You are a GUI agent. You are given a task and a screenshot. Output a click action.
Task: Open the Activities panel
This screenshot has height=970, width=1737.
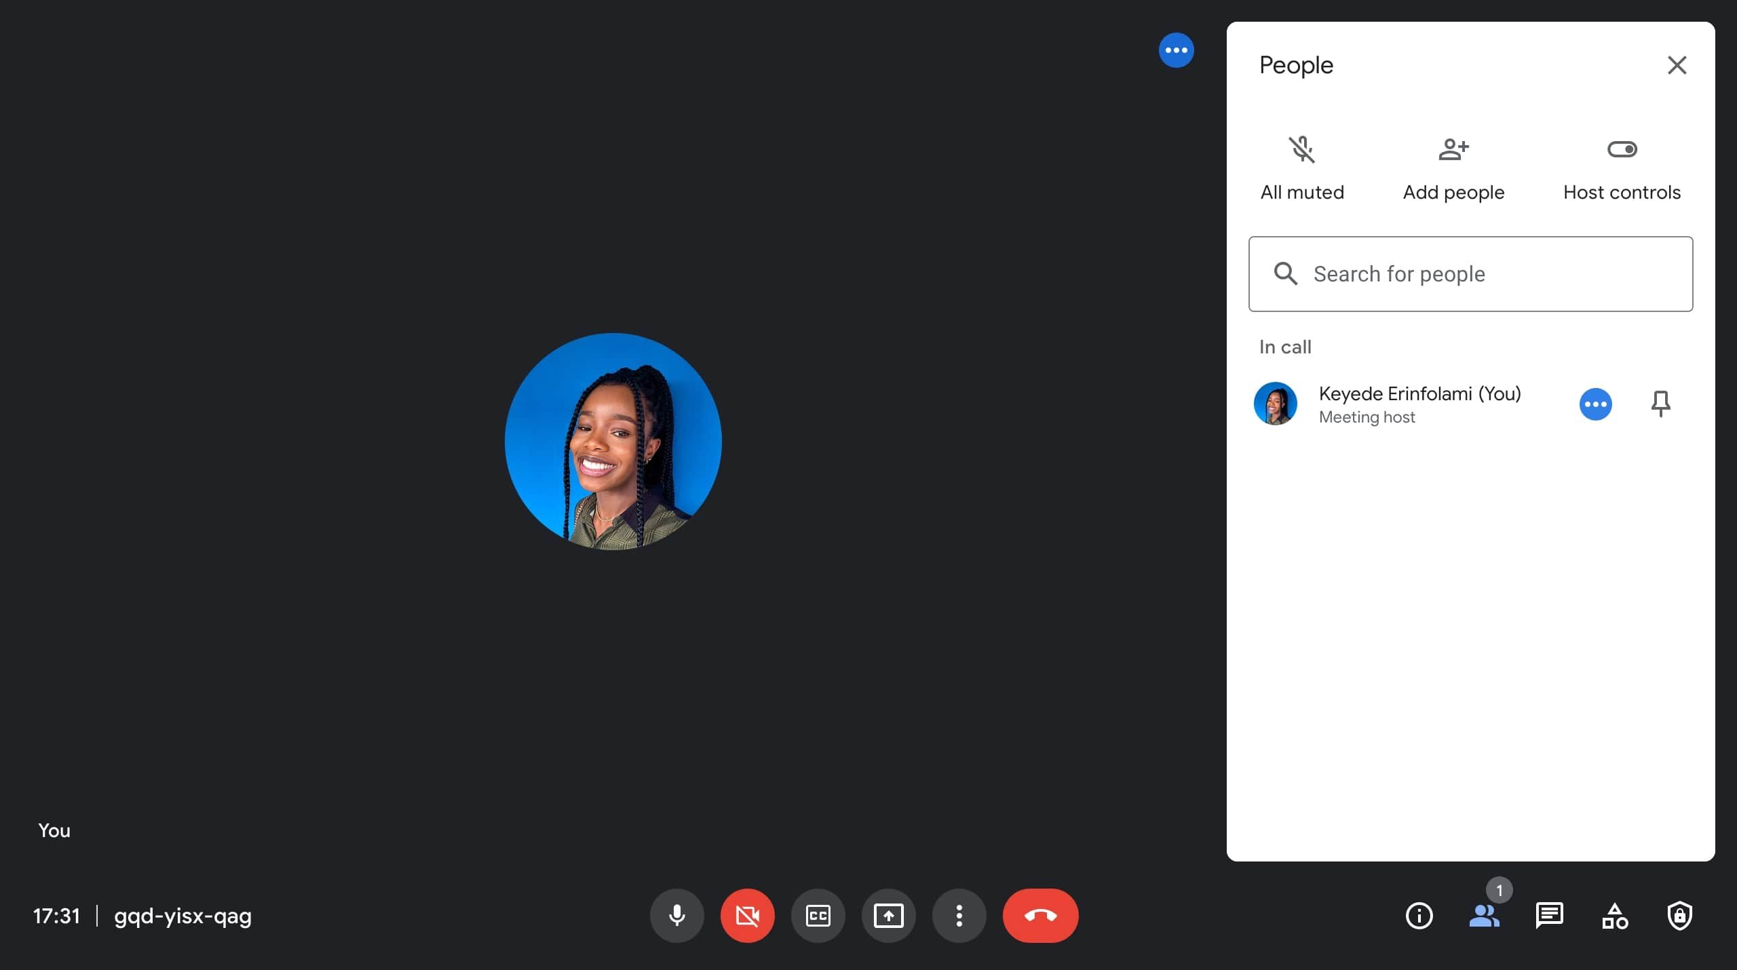(x=1615, y=916)
